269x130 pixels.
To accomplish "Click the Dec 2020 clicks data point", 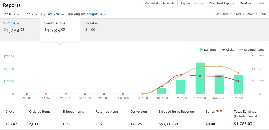I will pos(238,81).
